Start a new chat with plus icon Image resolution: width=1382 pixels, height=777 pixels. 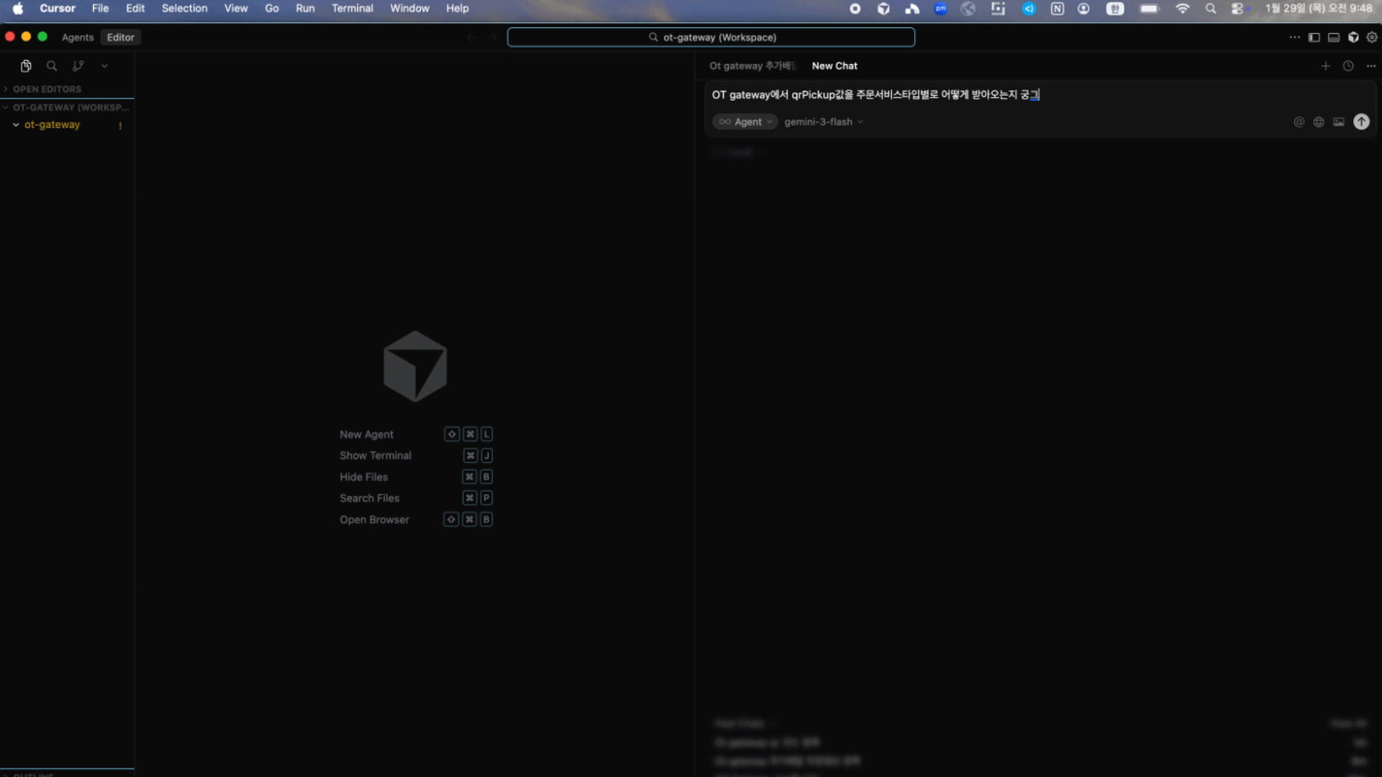(1325, 65)
